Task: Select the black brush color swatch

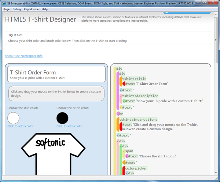Action: pyautogui.click(x=62, y=118)
